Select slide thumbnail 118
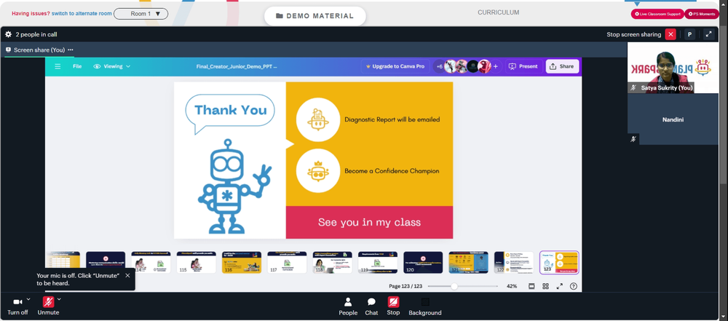 333,263
